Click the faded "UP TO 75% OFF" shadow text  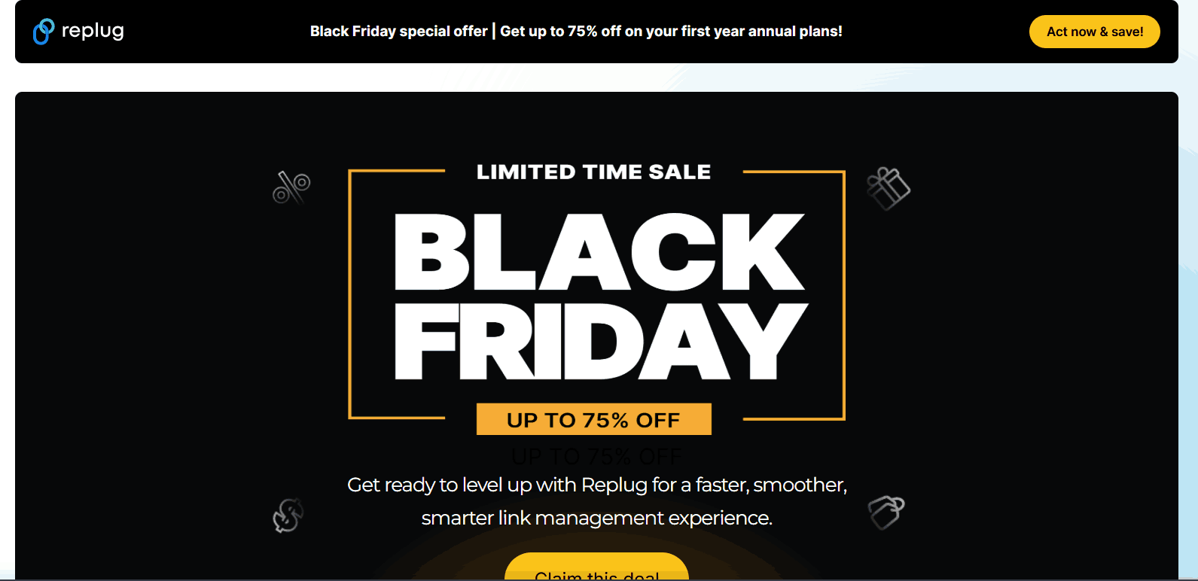click(x=596, y=456)
